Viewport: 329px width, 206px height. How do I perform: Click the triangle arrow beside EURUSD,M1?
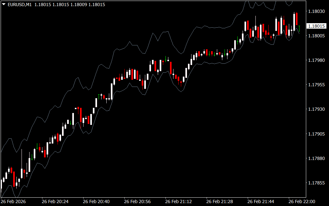[4, 5]
